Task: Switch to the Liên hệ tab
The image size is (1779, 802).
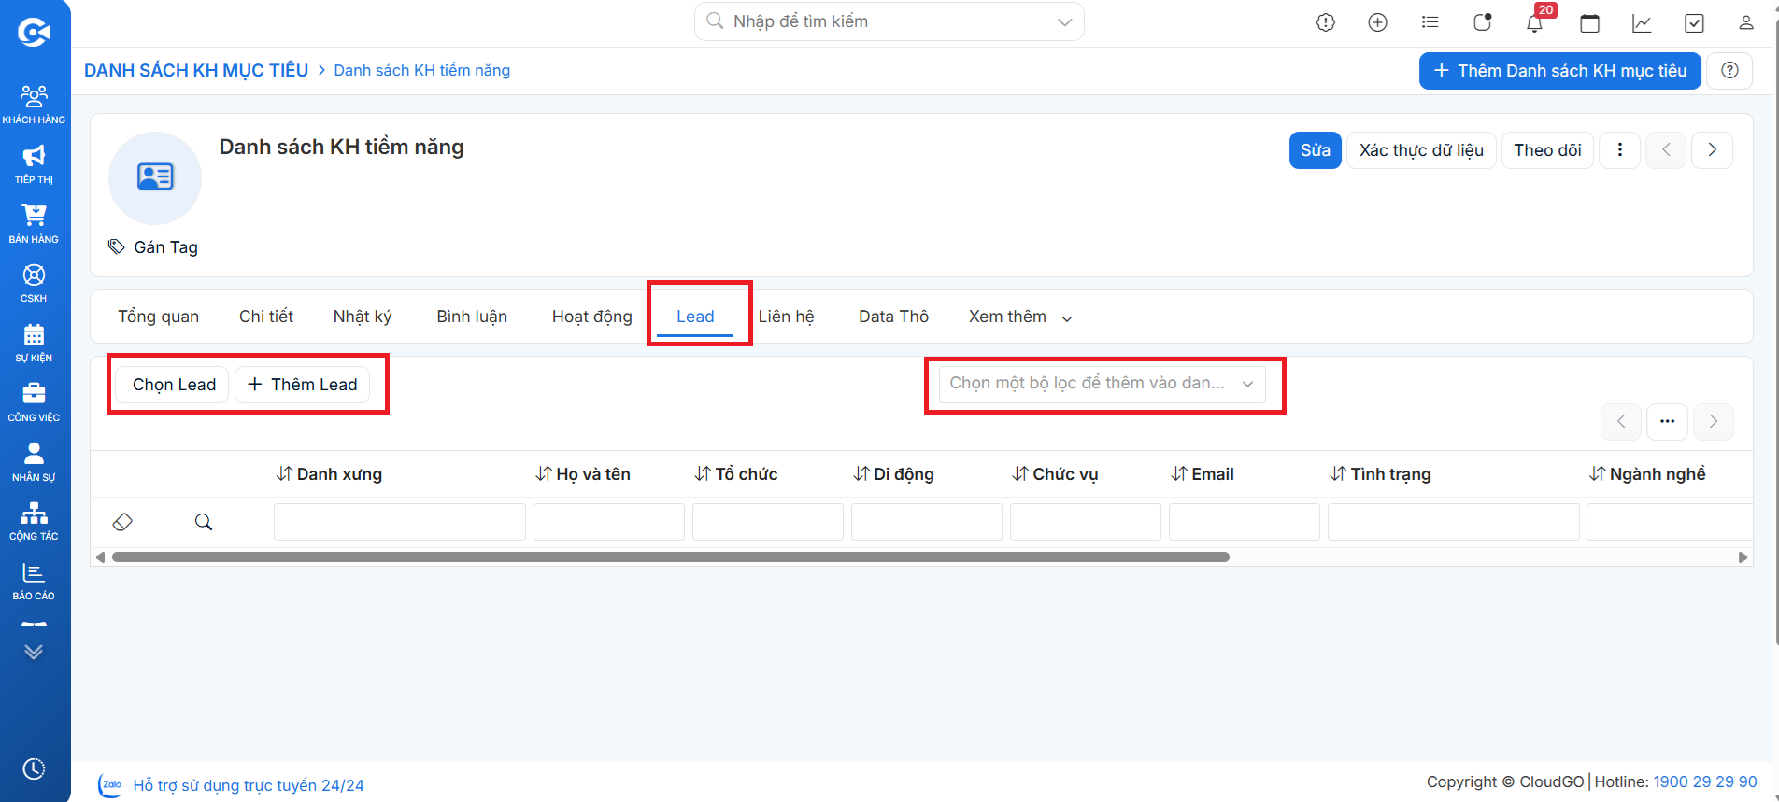Action: (x=786, y=317)
